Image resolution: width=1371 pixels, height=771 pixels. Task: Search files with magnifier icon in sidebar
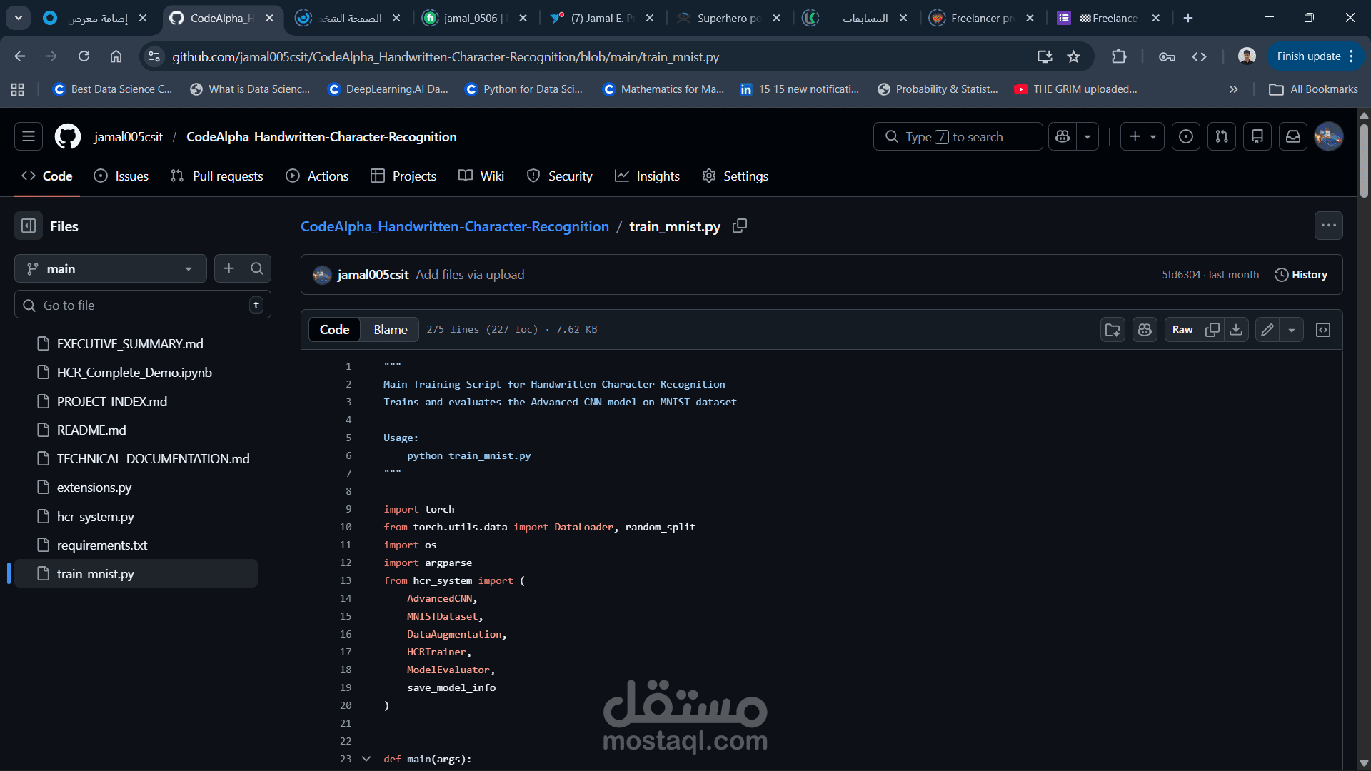257,268
